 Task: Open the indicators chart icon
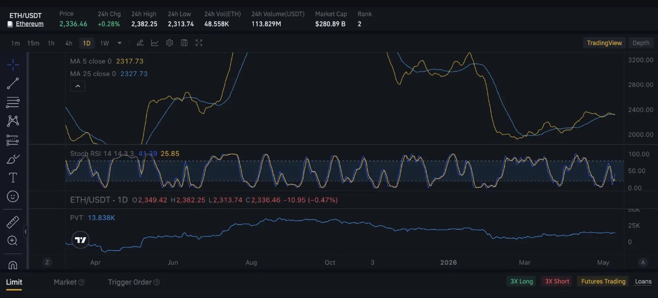pyautogui.click(x=155, y=43)
